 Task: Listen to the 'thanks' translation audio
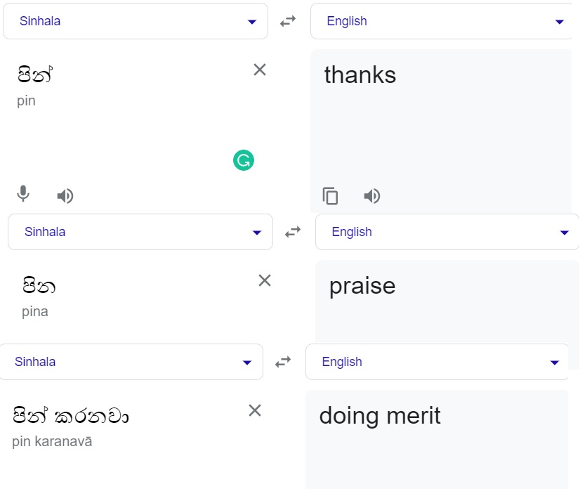pos(371,196)
